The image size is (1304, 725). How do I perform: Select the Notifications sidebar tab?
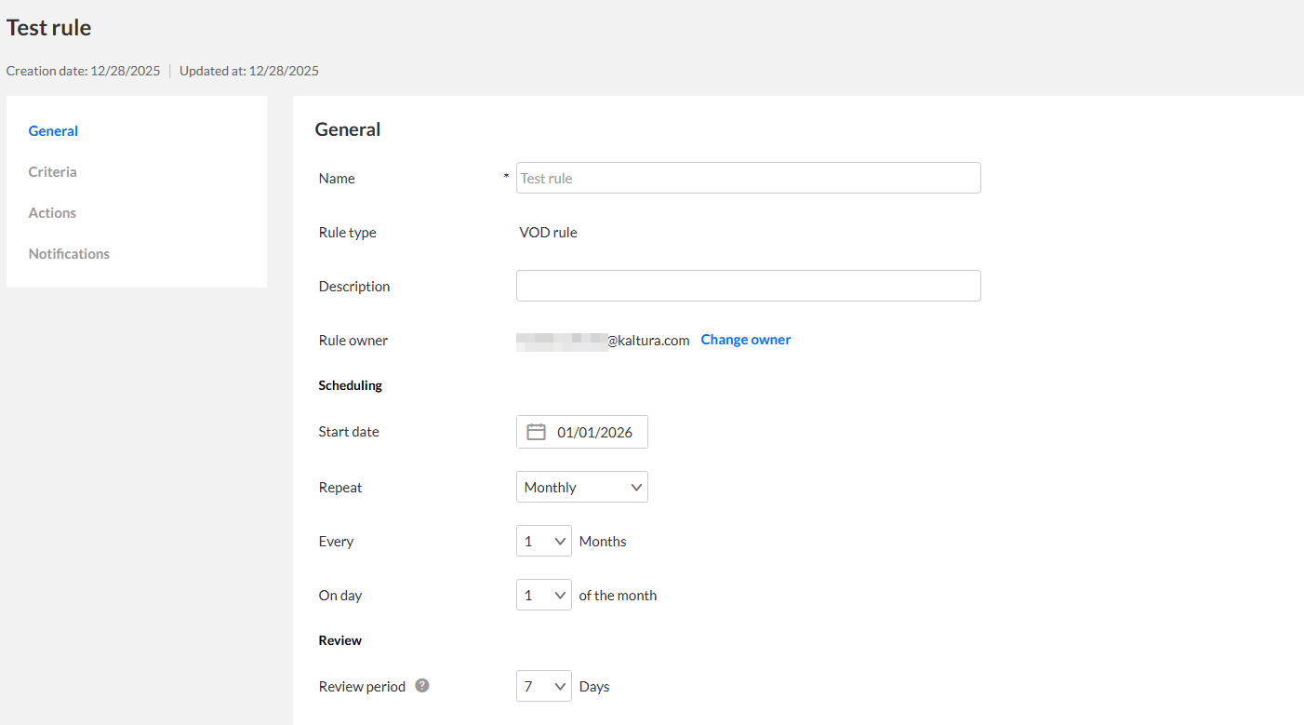69,254
